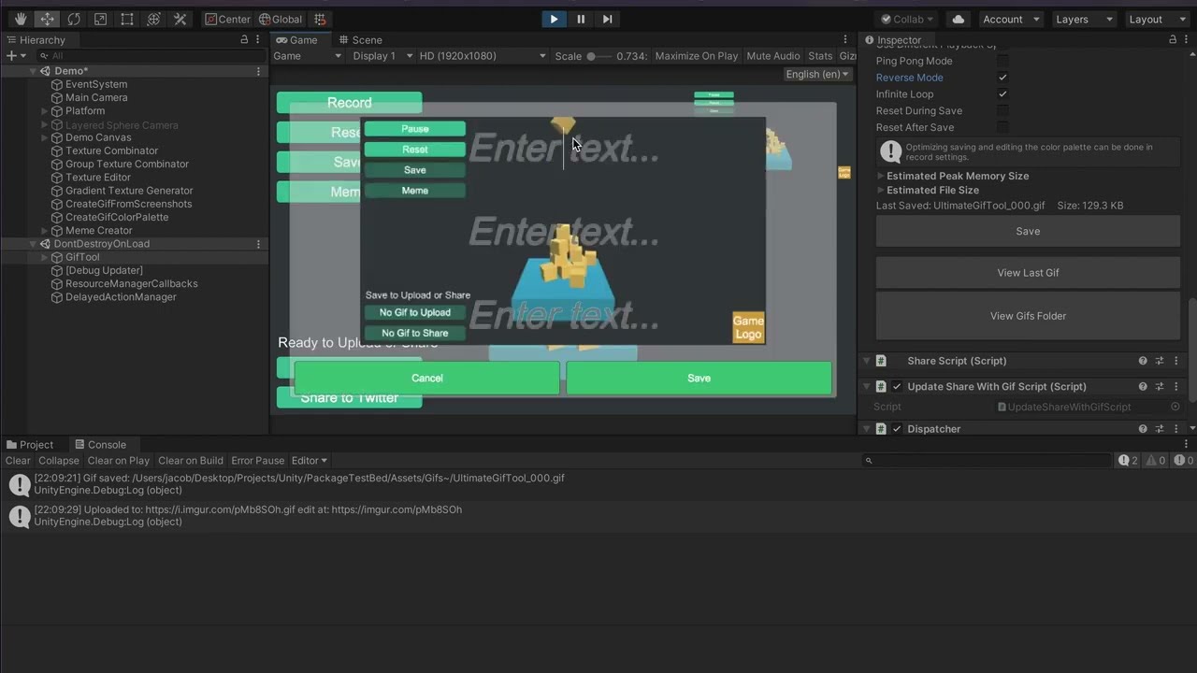Select the Rotate tool in toolbar
The height and width of the screenshot is (673, 1197).
[74, 19]
